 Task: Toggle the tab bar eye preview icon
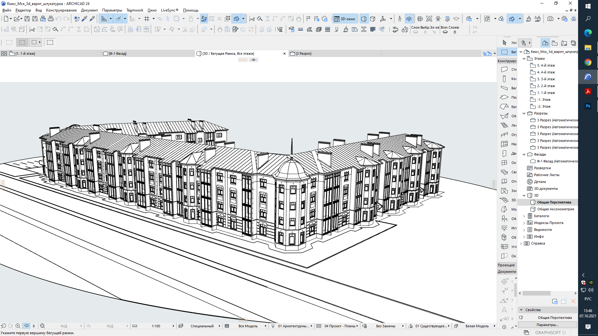(254, 60)
